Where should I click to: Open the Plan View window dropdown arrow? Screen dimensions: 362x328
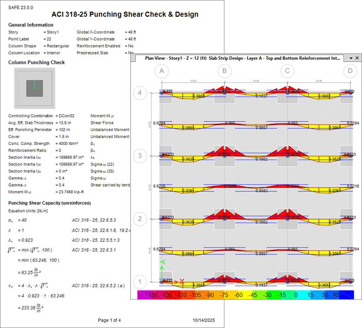pyautogui.click(x=351, y=58)
